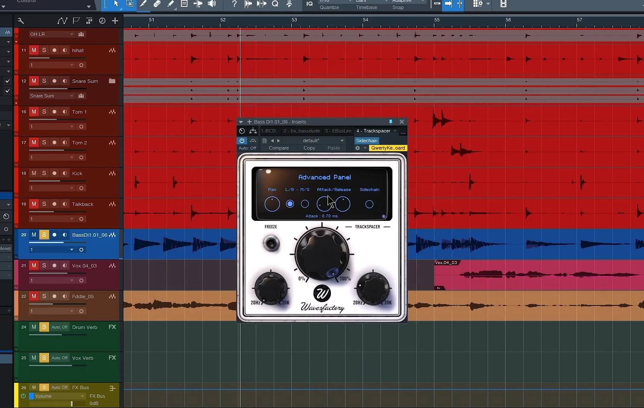
Task: Select the Vox.04_03 audio clip
Action: (x=539, y=275)
